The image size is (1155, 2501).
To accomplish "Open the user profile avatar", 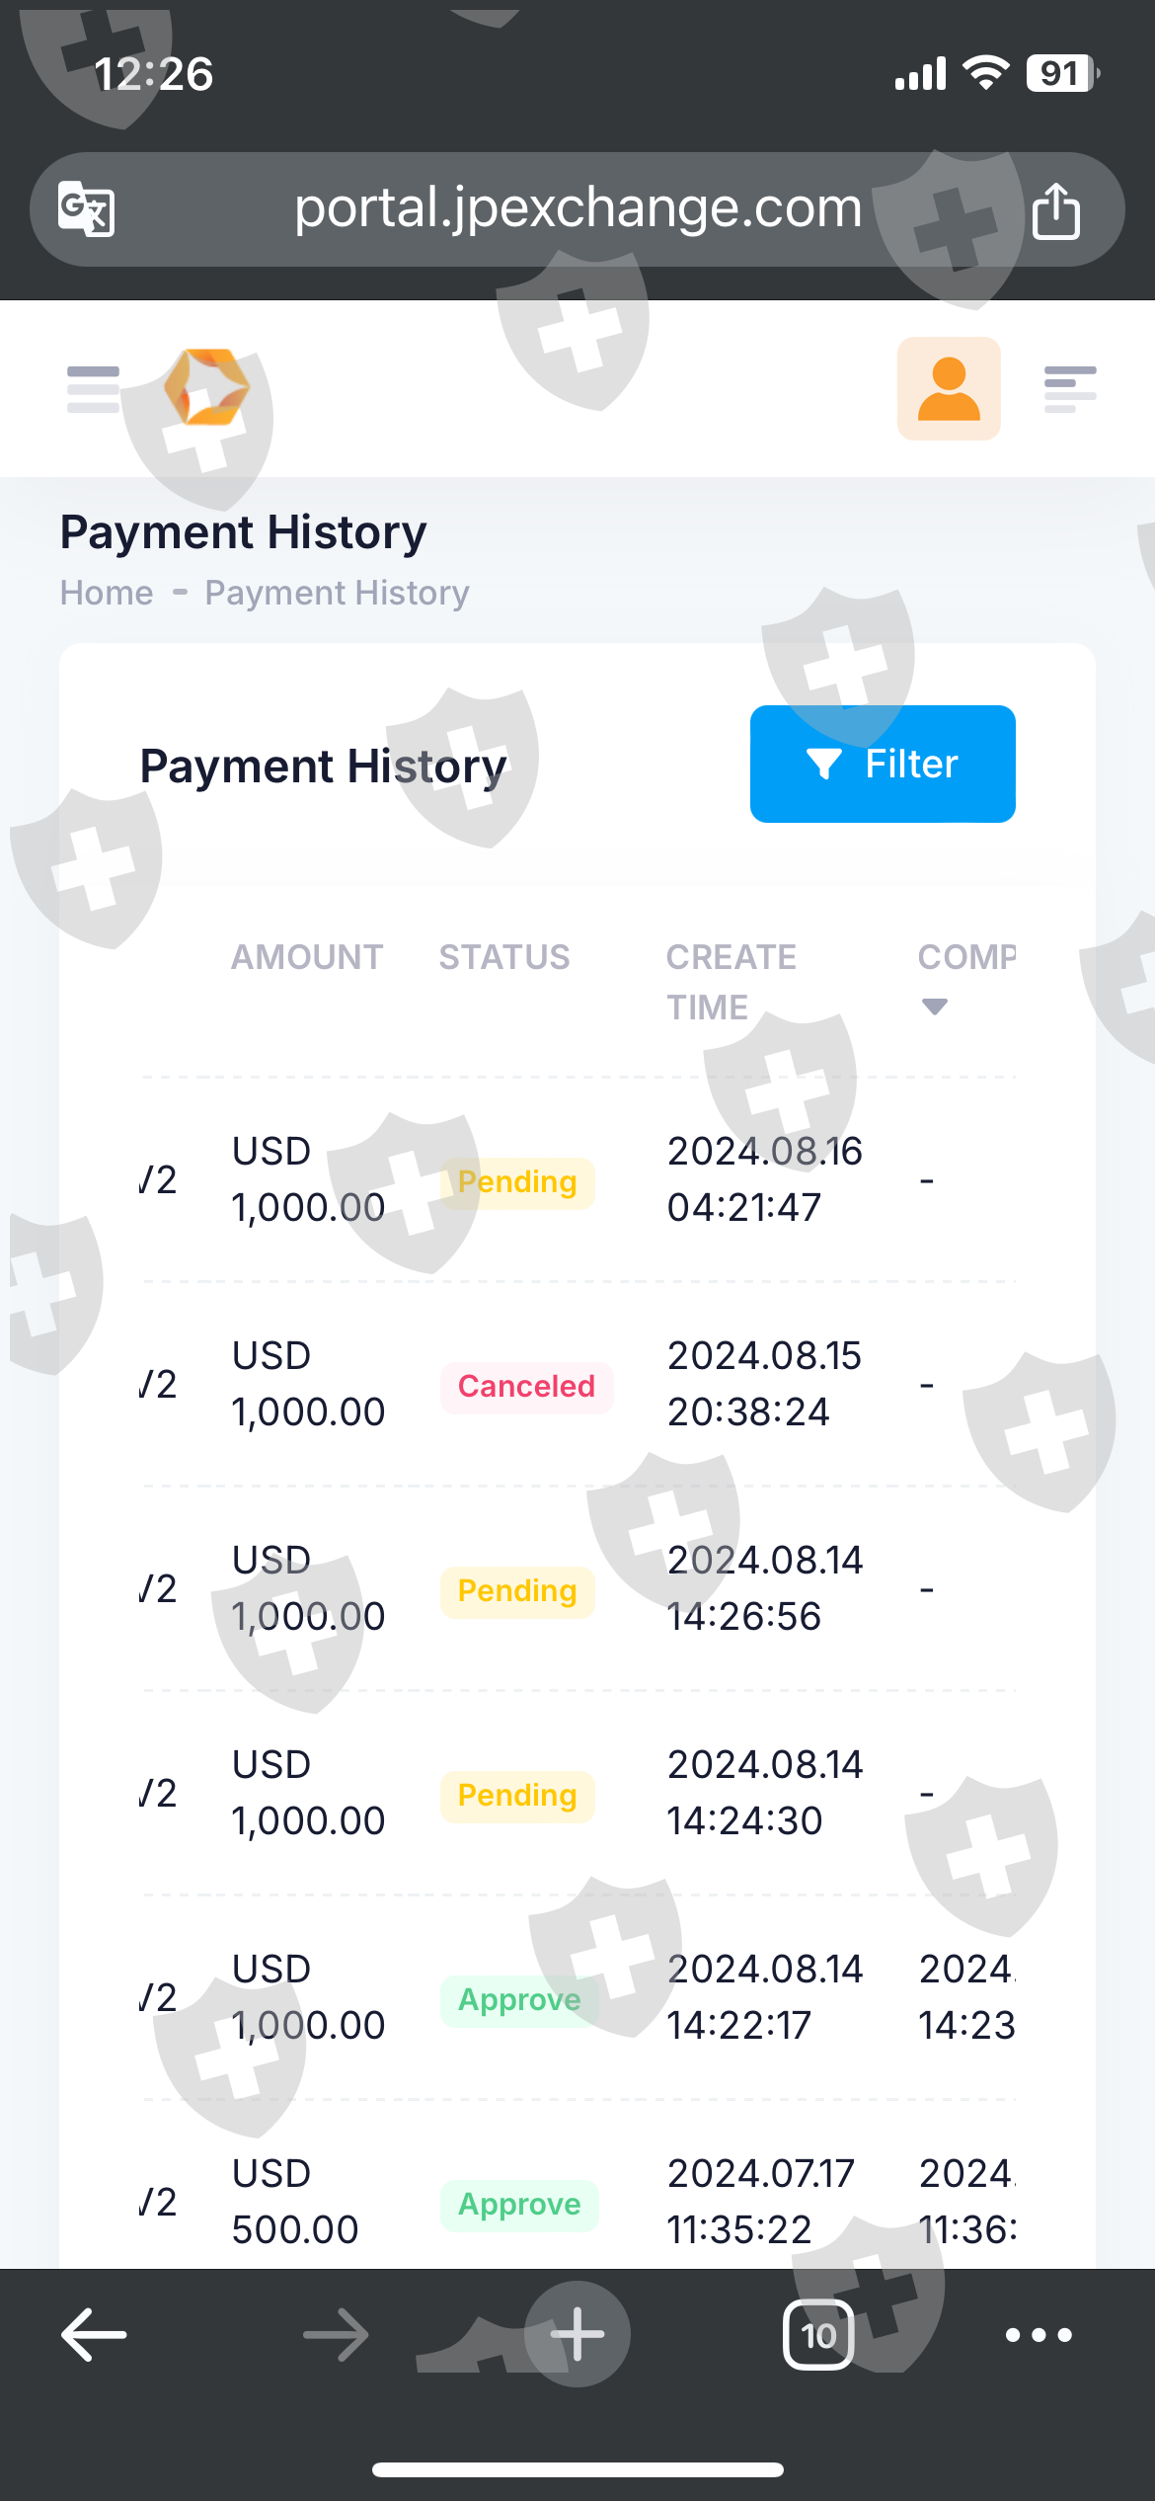I will click(x=948, y=388).
